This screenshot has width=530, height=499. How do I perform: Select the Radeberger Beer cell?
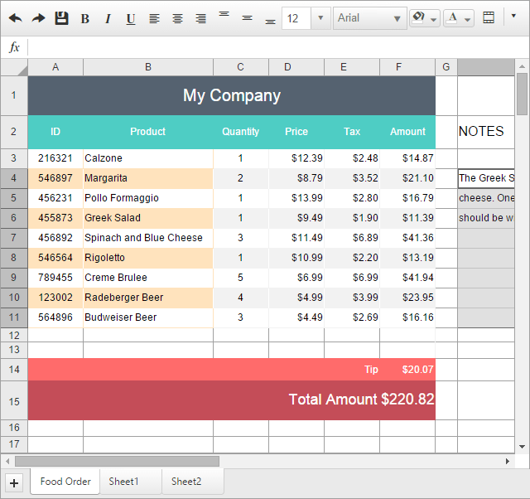pyautogui.click(x=148, y=298)
